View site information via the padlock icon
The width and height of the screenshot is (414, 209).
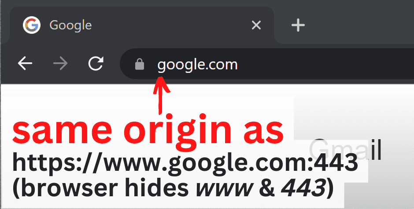click(x=140, y=64)
